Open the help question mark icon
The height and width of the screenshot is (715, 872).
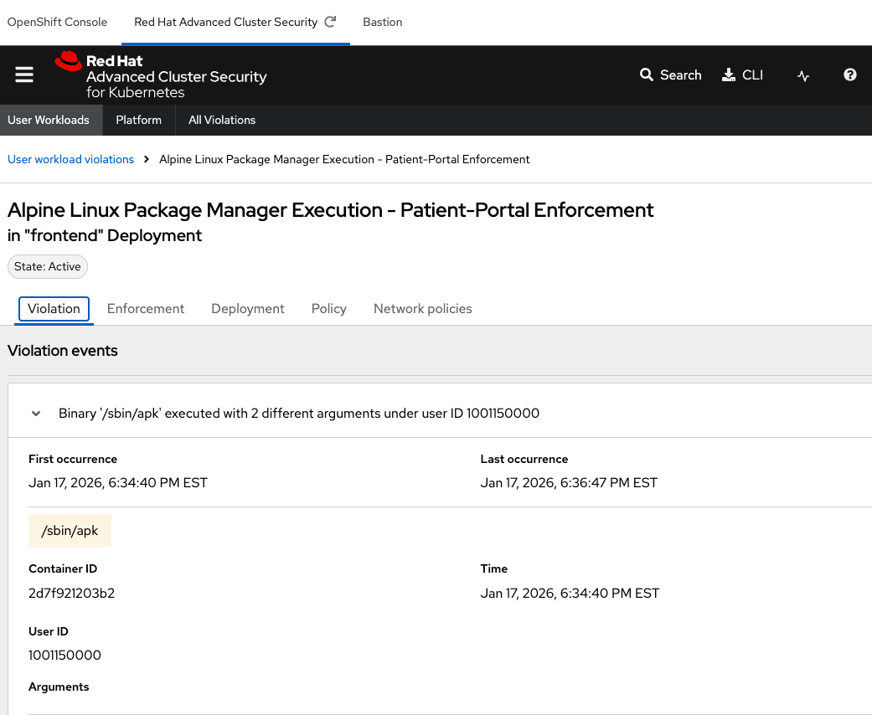click(849, 75)
